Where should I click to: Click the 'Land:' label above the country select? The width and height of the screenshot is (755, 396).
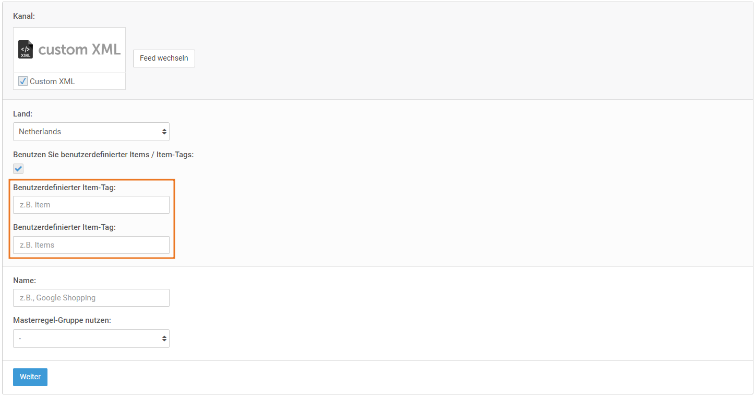[x=22, y=113]
